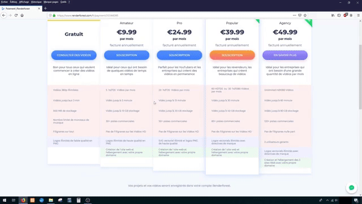Click Consulter des vidéos button
Viewport: 362px width, 204px height.
[74, 56]
